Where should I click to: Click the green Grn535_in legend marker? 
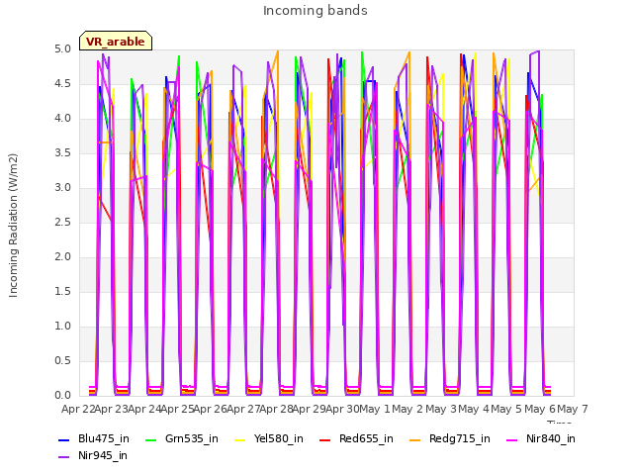point(150,439)
